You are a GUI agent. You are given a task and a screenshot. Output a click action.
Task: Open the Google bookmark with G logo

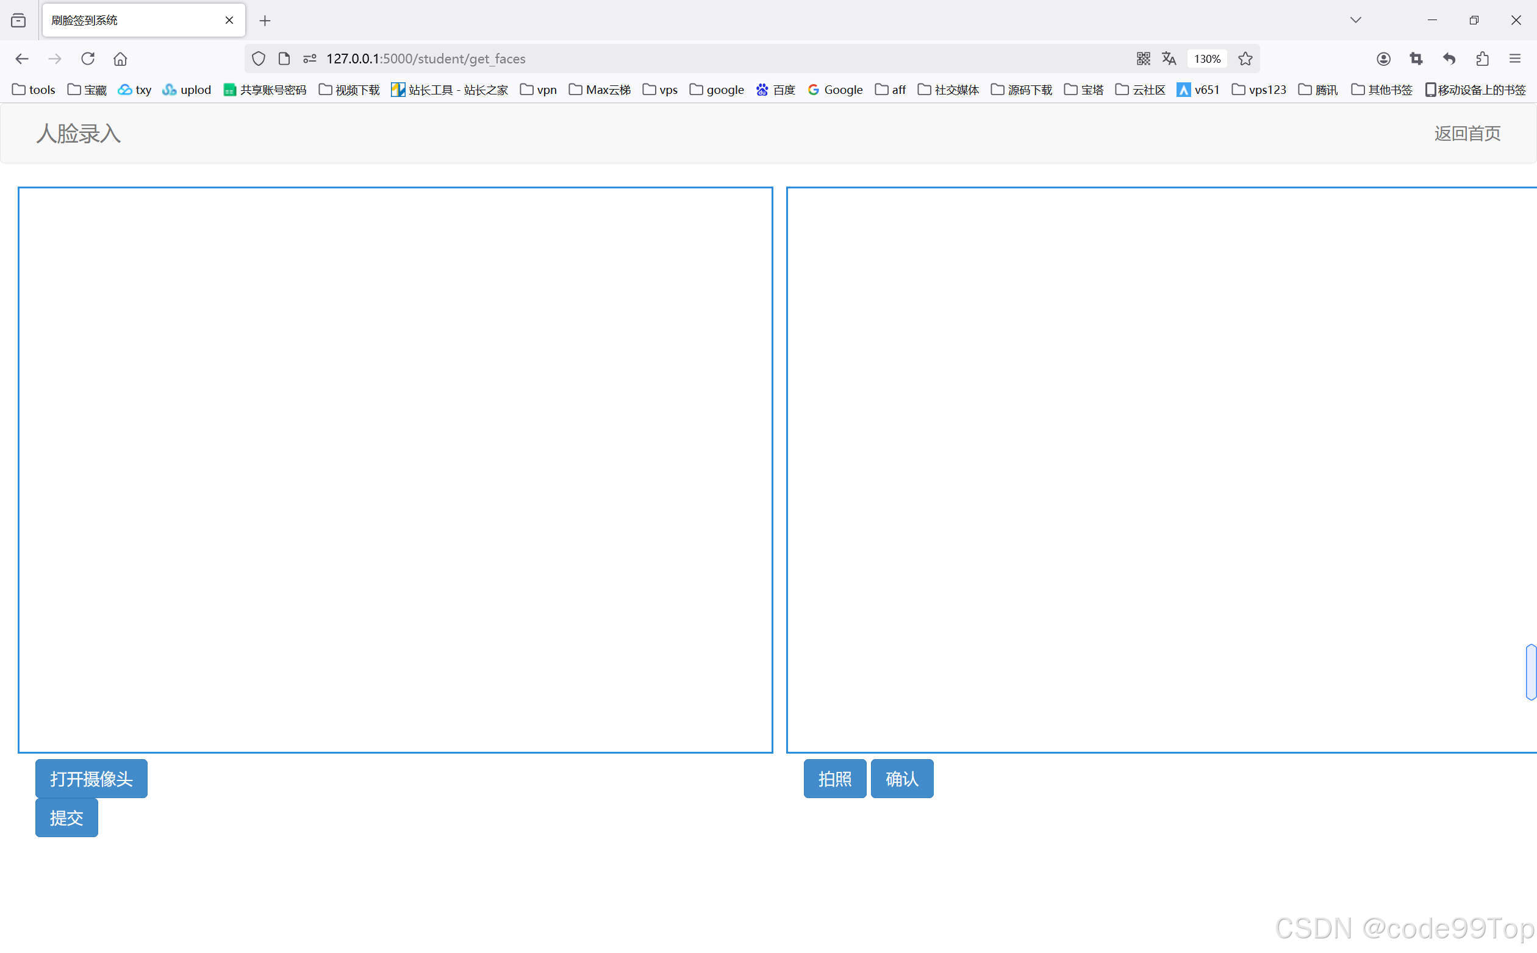835,90
